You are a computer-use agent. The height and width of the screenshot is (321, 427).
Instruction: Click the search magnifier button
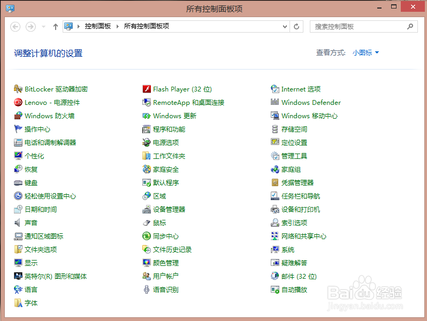pyautogui.click(x=410, y=26)
